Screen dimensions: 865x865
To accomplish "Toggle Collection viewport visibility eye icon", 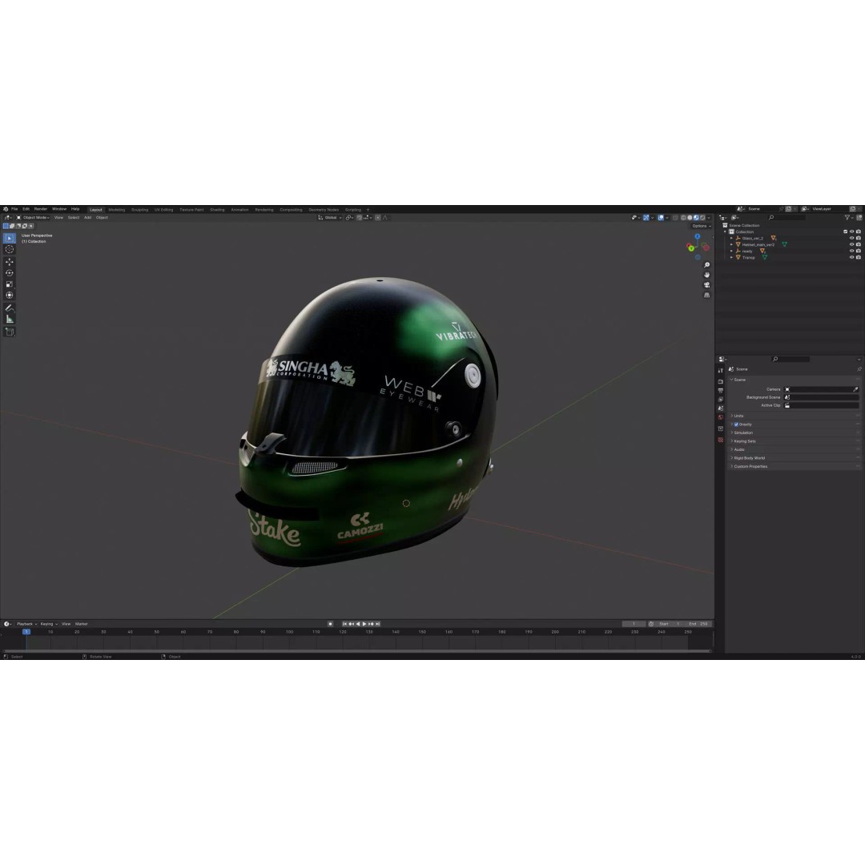I will [x=851, y=232].
